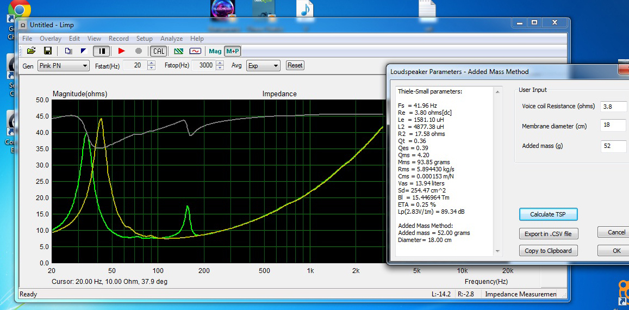Image resolution: width=629 pixels, height=310 pixels.
Task: Open the File menu
Action: click(x=27, y=39)
